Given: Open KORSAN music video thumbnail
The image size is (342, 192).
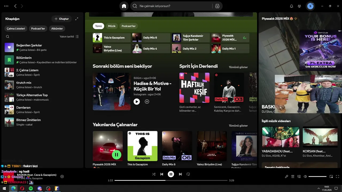Looking at the screenshot, I should 320,137.
